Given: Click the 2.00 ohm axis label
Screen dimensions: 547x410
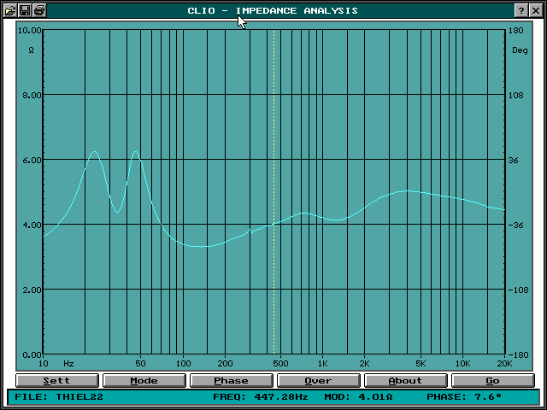Looking at the screenshot, I should click(x=32, y=290).
